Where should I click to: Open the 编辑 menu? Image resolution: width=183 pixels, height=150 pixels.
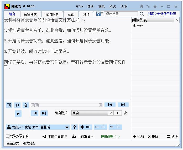pyautogui.click(x=101, y=7)
